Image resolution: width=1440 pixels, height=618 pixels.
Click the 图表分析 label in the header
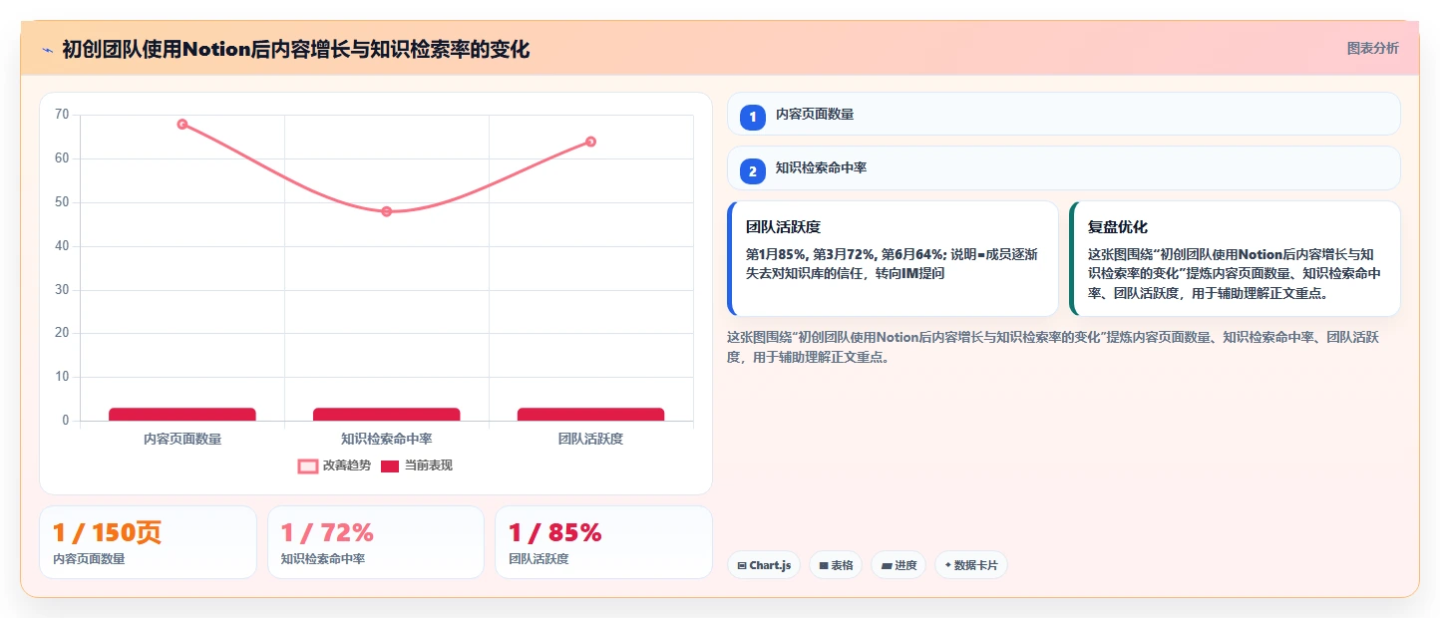tap(1372, 48)
